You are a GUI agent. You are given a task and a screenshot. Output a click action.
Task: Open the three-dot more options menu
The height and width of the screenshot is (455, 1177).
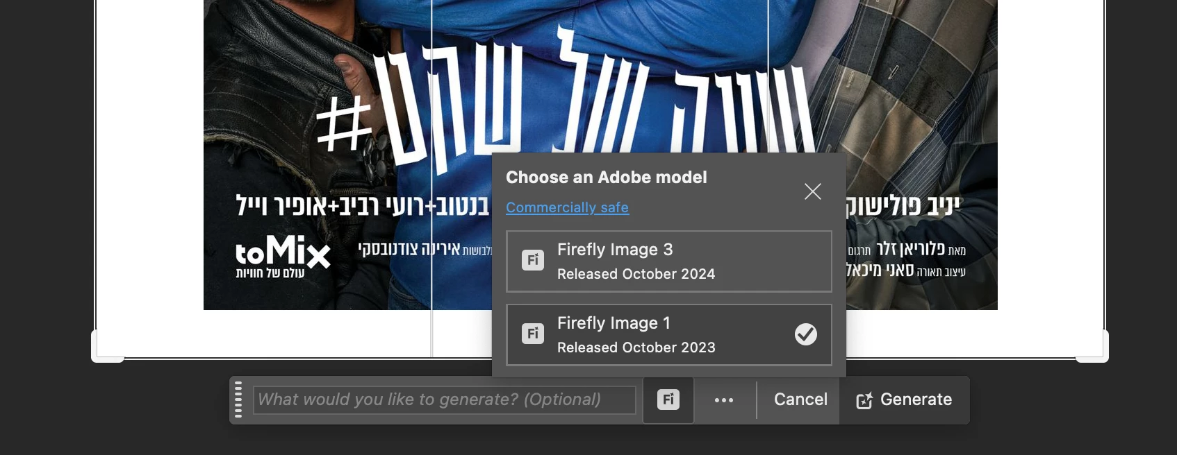(x=724, y=400)
